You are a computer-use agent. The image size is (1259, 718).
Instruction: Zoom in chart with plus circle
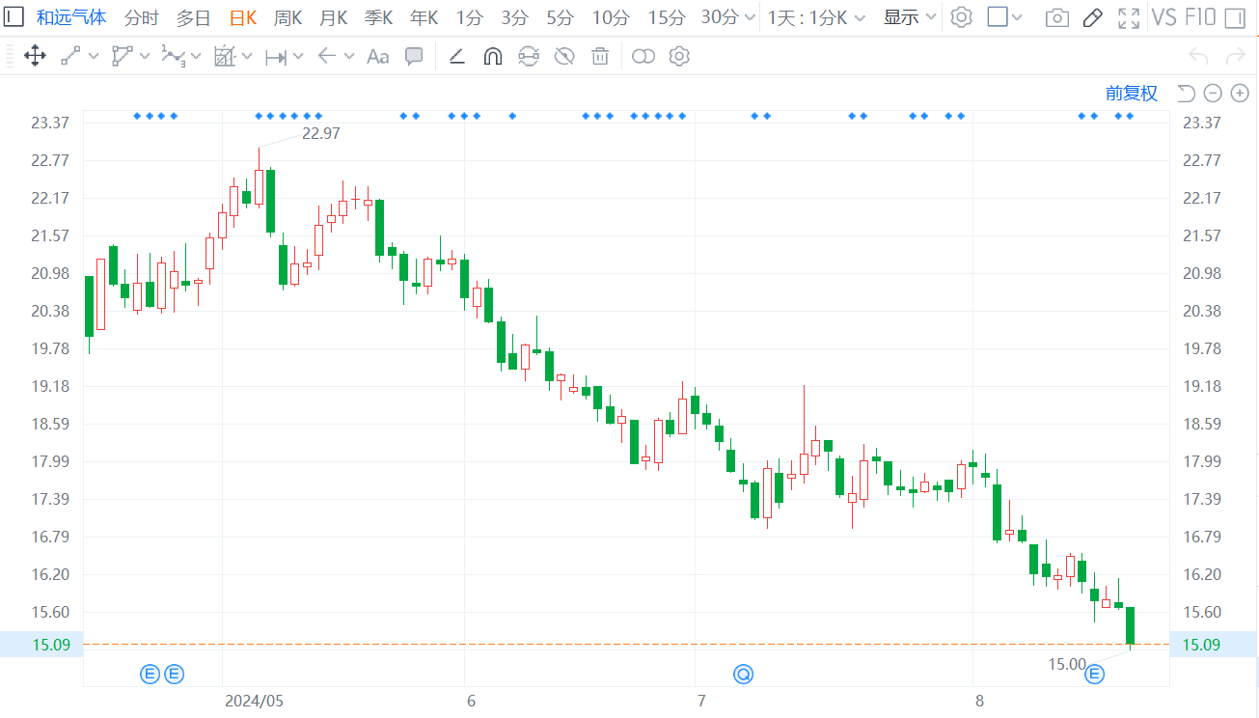(1240, 94)
